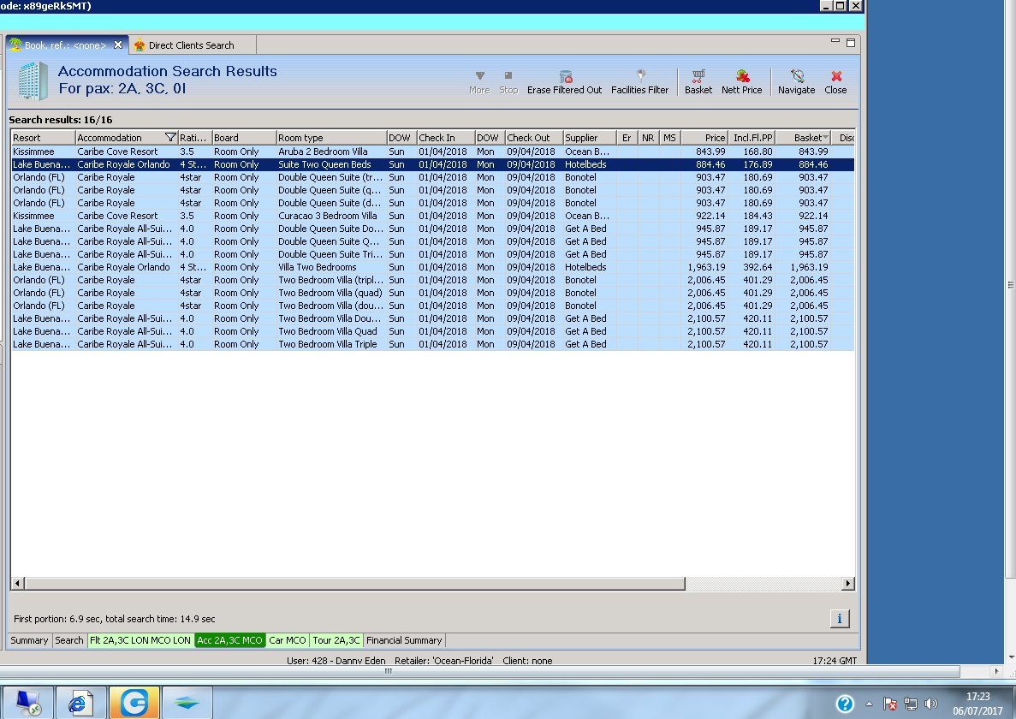1016x719 pixels.
Task: Open the Search bottom tab
Action: pyautogui.click(x=68, y=640)
